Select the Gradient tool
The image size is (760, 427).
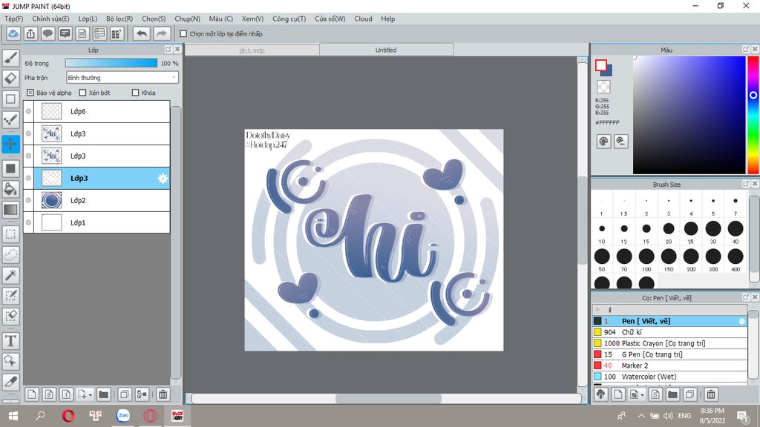(x=10, y=210)
